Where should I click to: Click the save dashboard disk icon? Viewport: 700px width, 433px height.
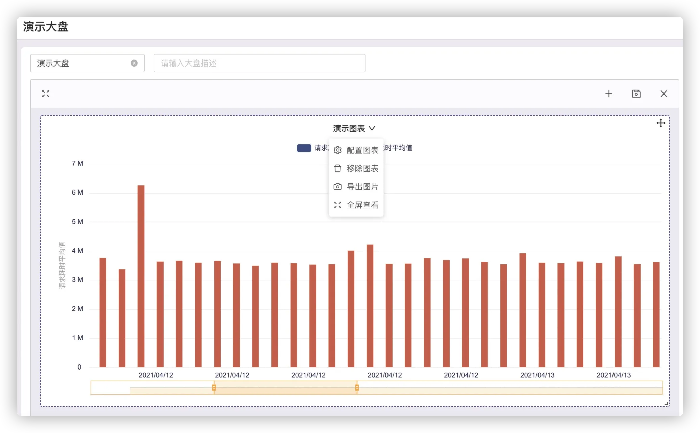tap(636, 94)
